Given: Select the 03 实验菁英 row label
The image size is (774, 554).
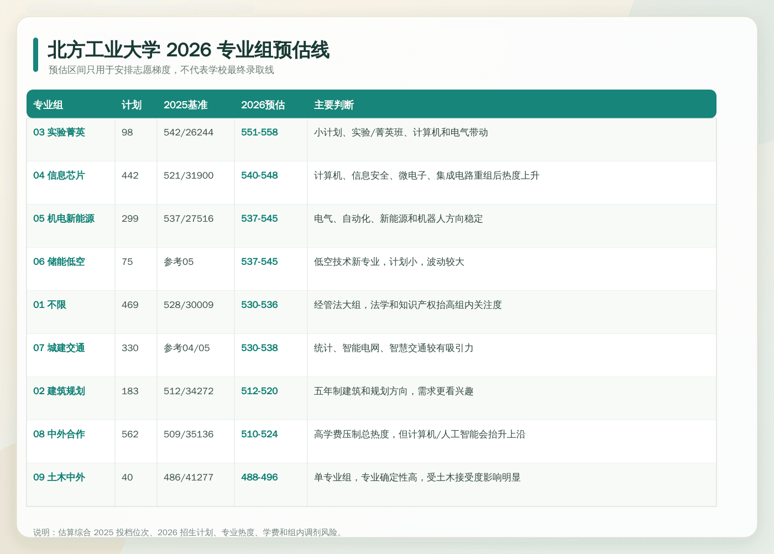Looking at the screenshot, I should 59,132.
